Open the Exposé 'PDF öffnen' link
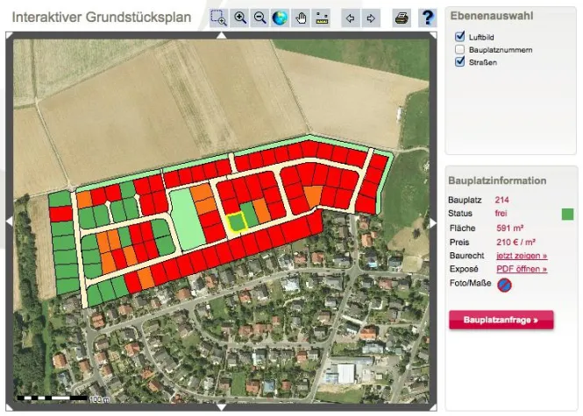583x416 pixels. pos(522,270)
